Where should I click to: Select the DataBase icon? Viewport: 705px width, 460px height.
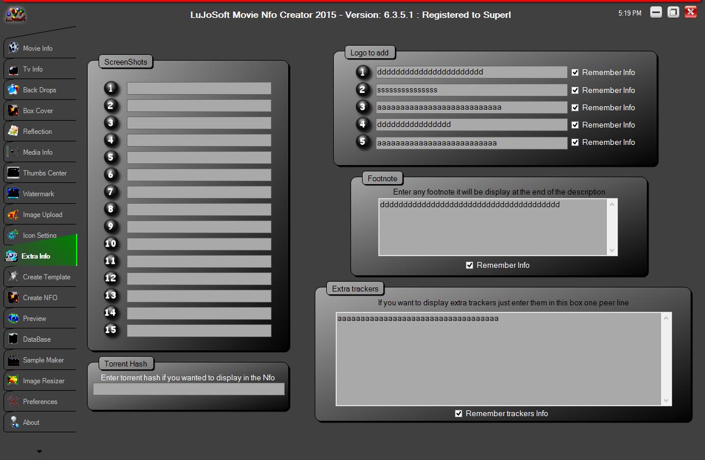[x=13, y=339]
